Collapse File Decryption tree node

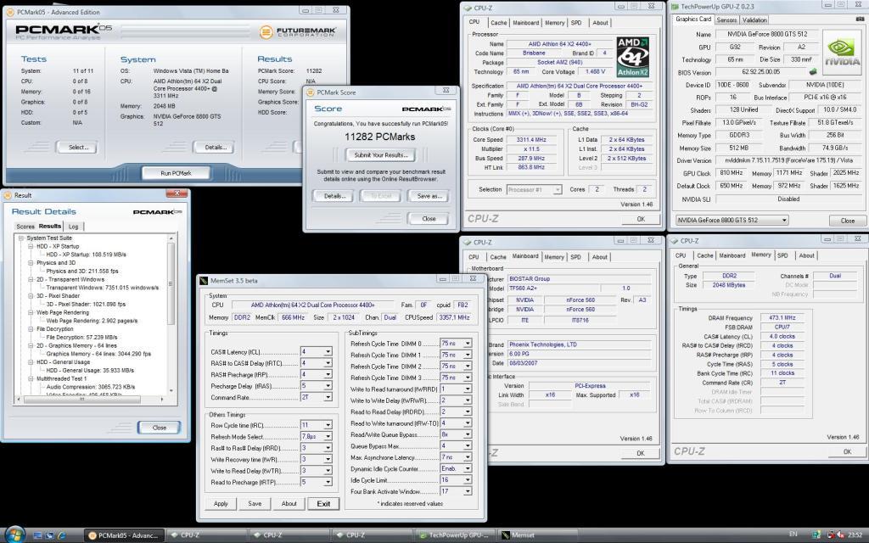31,328
